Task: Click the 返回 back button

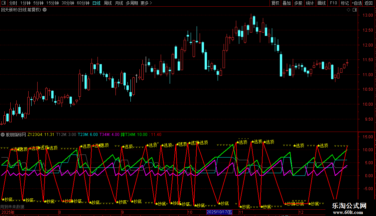Action: pos(369,3)
